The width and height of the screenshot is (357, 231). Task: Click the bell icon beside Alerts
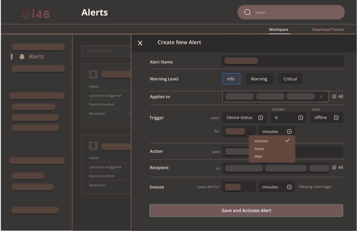(22, 57)
